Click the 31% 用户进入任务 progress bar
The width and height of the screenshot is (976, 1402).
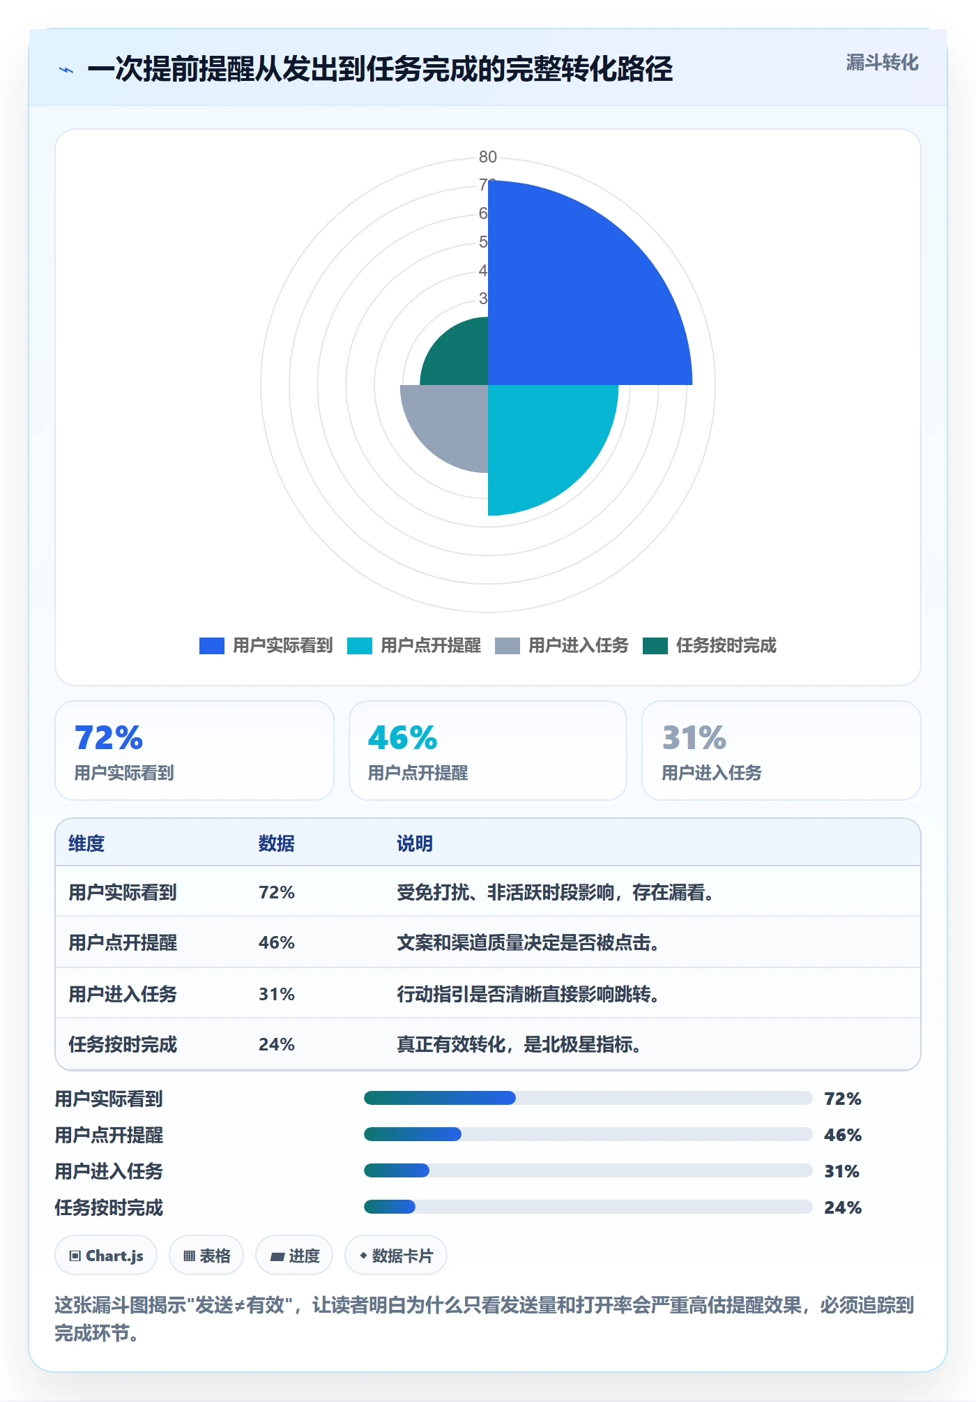[x=588, y=1170]
